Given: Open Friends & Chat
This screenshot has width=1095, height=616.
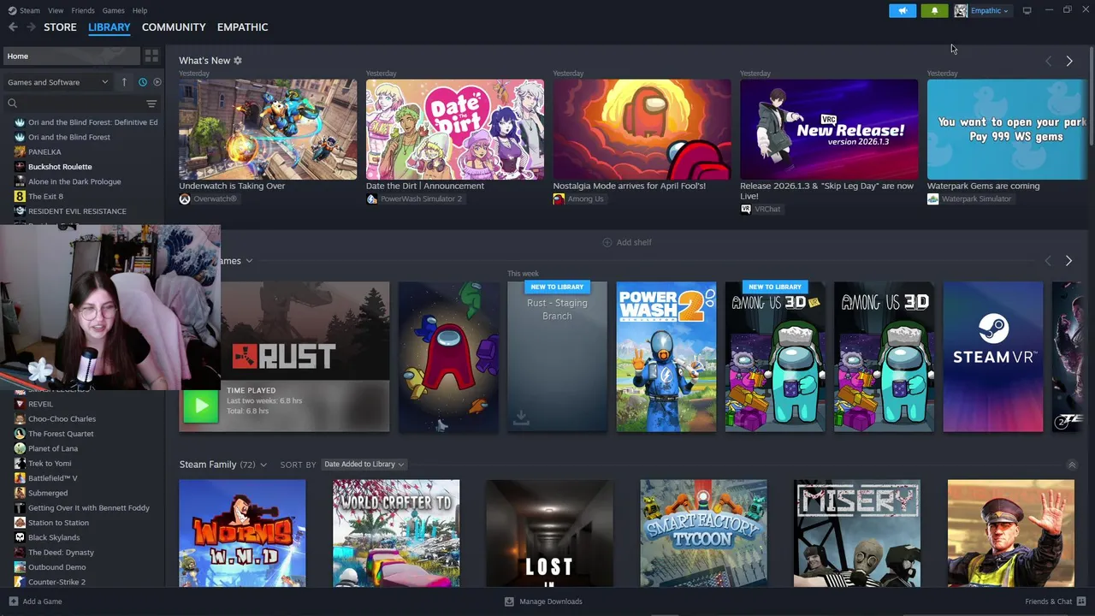Looking at the screenshot, I should point(1055,601).
